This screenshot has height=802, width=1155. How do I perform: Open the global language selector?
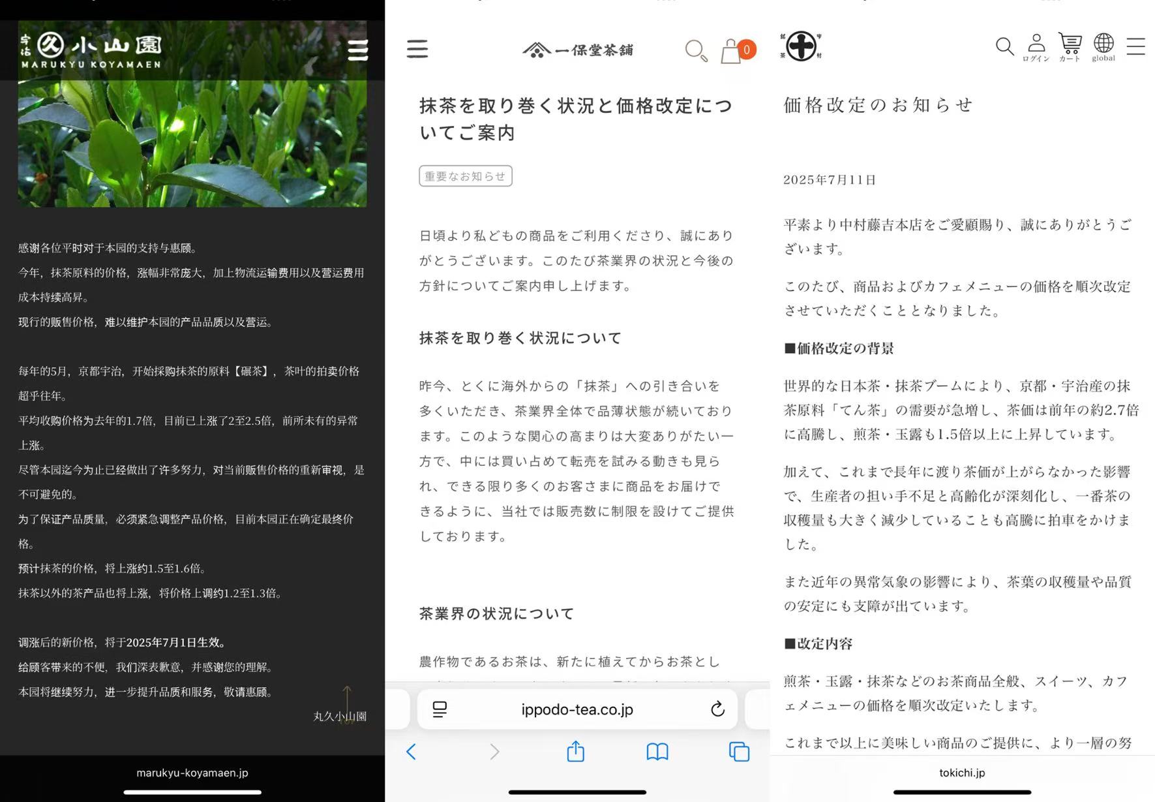click(1103, 48)
